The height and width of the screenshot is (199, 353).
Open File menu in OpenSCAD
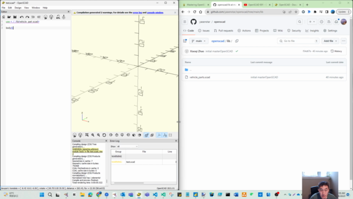[x=3, y=8]
